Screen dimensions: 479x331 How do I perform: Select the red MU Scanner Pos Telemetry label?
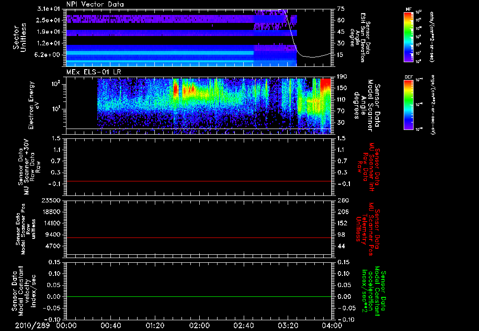367,229
